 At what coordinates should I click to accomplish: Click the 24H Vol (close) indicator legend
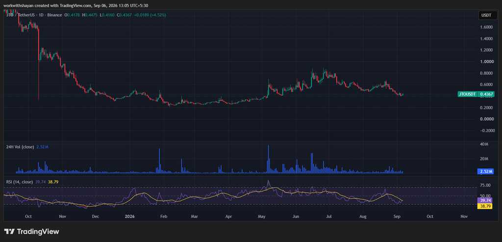[20, 147]
